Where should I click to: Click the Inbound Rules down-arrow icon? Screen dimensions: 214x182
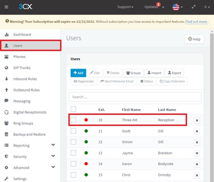[7, 79]
